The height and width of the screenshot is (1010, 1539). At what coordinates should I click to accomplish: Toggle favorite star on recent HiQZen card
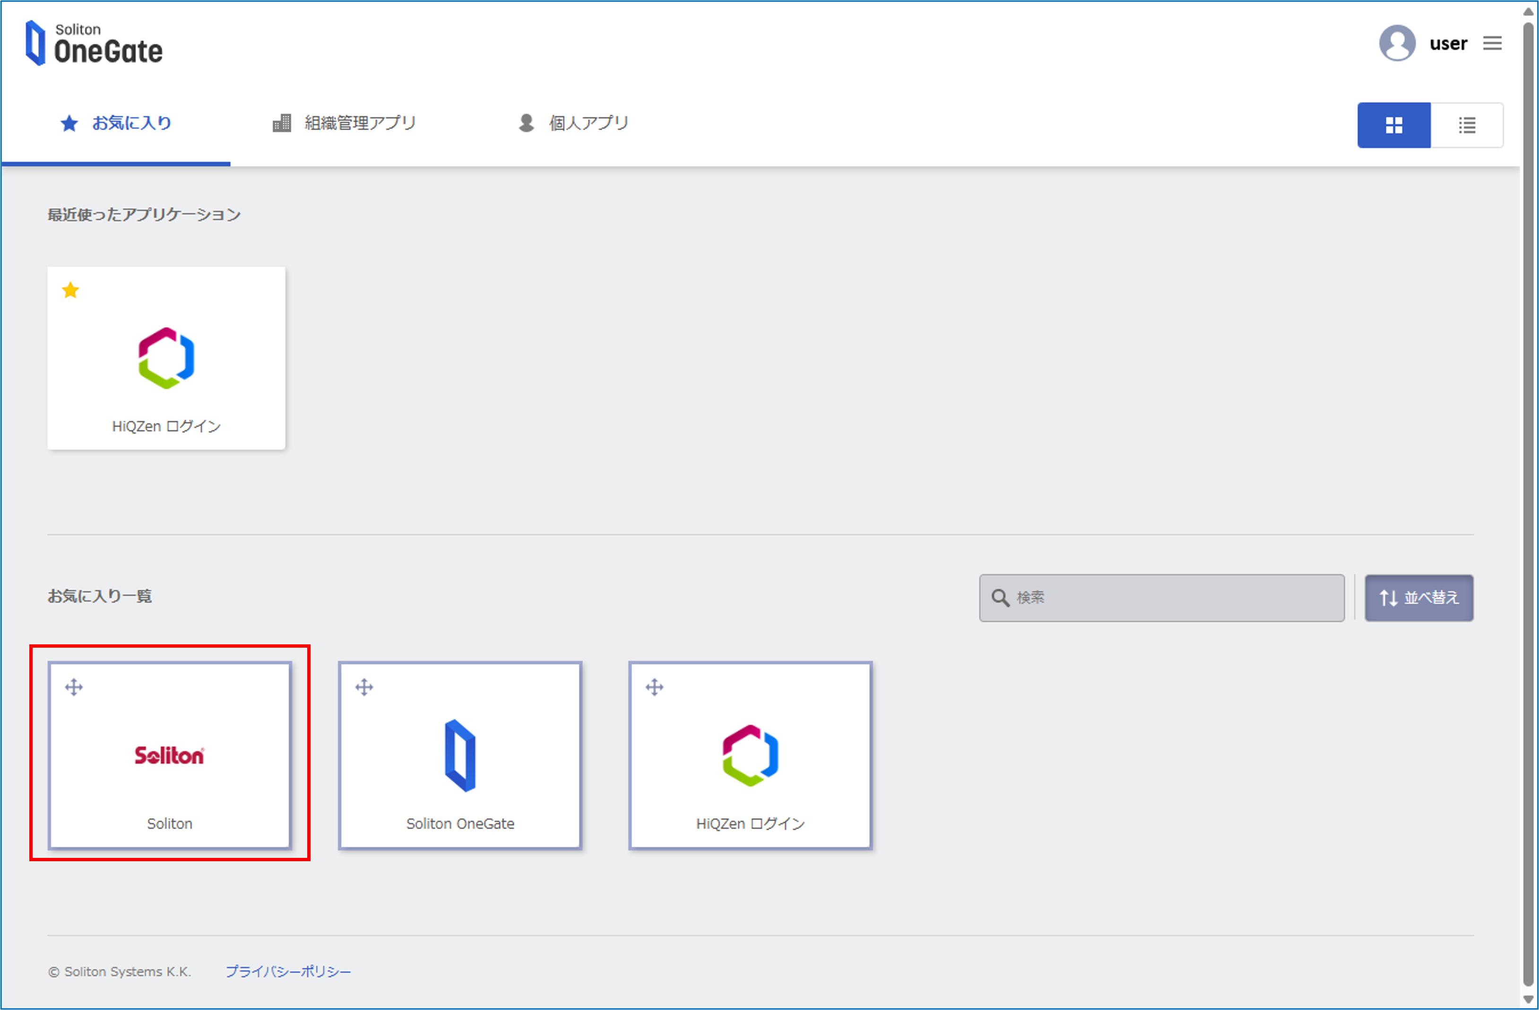70,291
